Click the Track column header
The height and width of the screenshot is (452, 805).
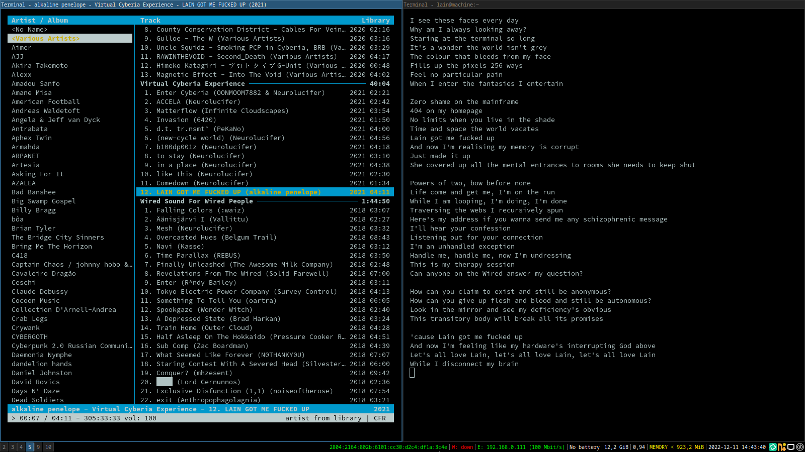tap(150, 20)
